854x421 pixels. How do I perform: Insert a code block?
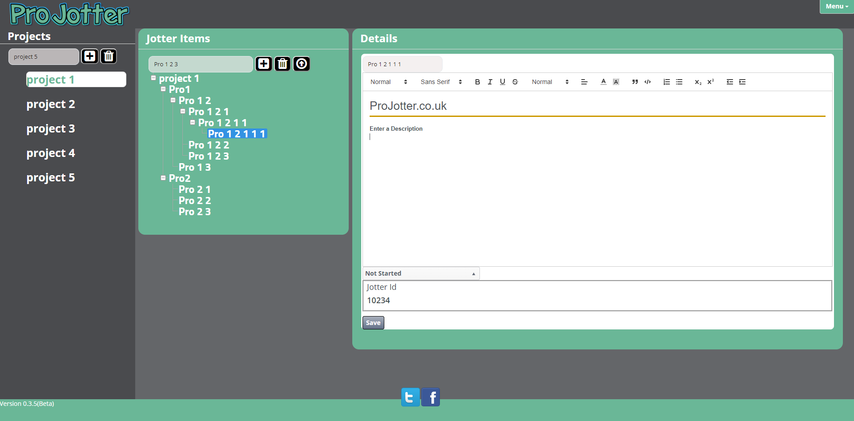pos(648,82)
